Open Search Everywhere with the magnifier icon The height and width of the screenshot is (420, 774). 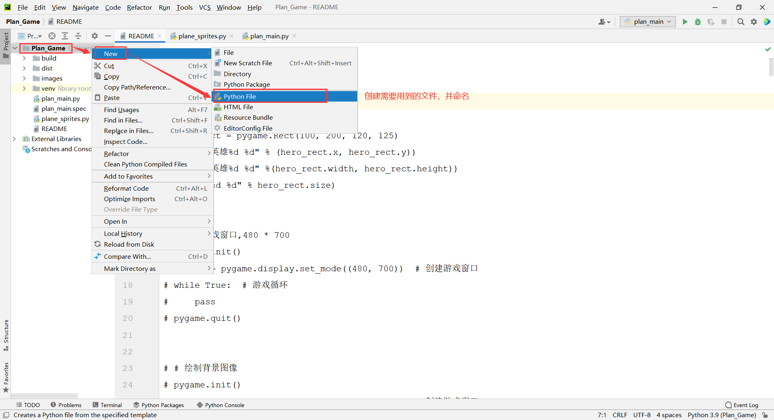[x=741, y=22]
